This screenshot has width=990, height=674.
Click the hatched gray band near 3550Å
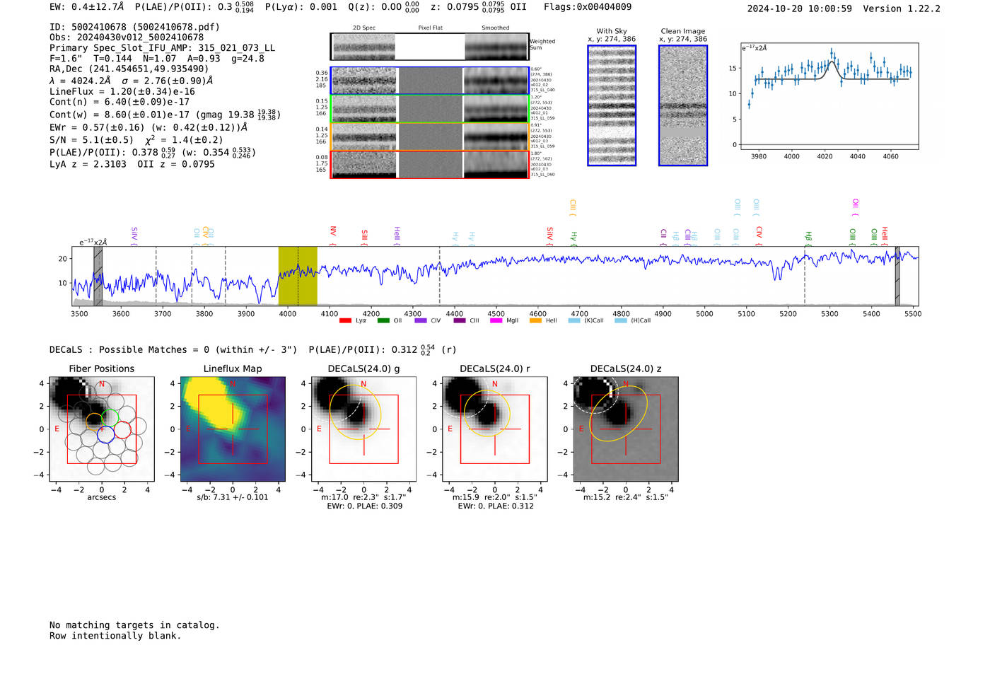[98, 276]
